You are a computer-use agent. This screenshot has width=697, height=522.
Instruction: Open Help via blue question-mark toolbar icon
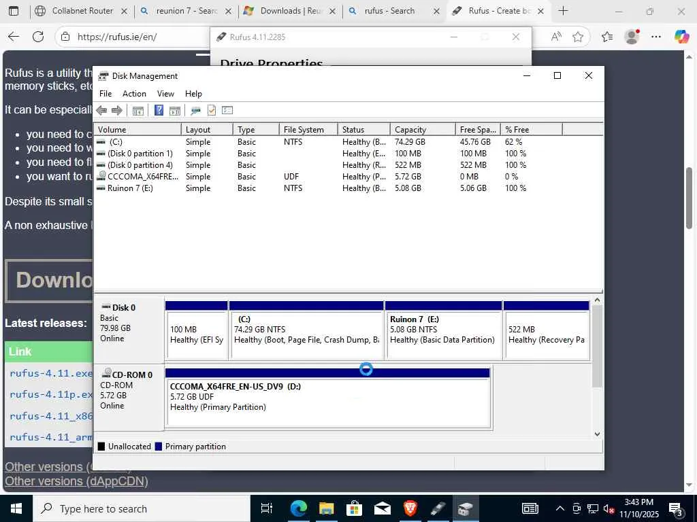[159, 111]
